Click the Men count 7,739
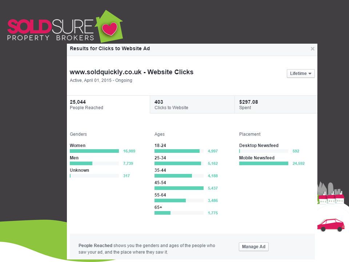Viewport: 349px width, 262px height. pos(128,163)
